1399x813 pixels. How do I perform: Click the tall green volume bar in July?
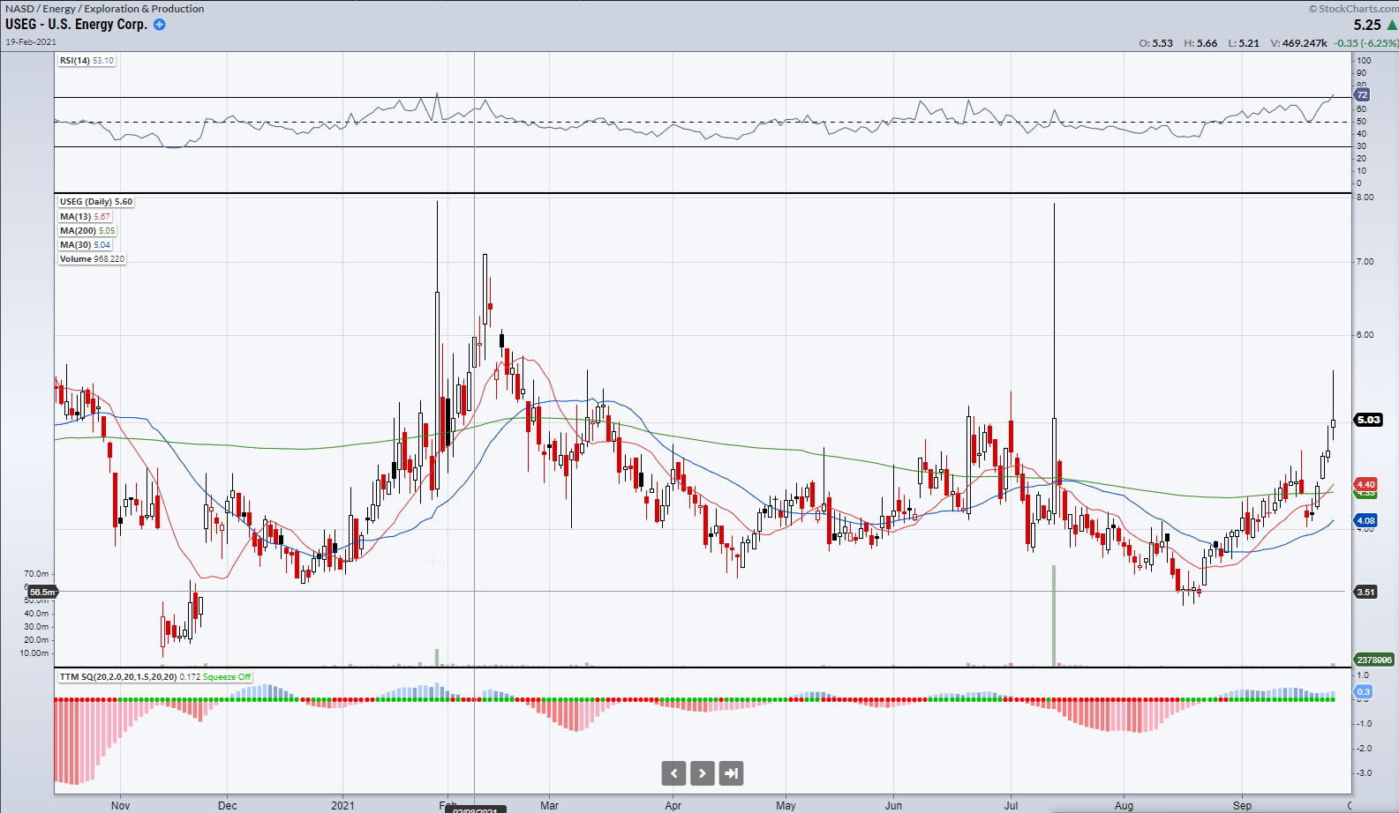coord(1054,615)
